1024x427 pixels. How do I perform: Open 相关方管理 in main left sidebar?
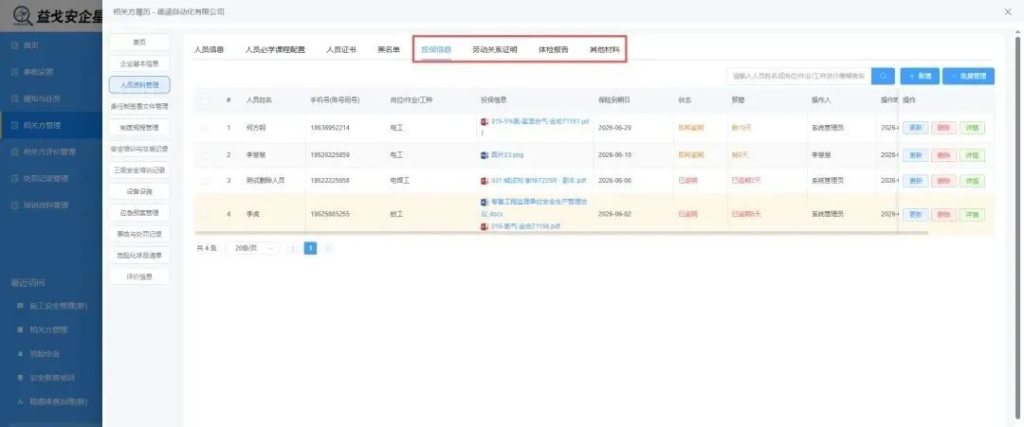51,125
